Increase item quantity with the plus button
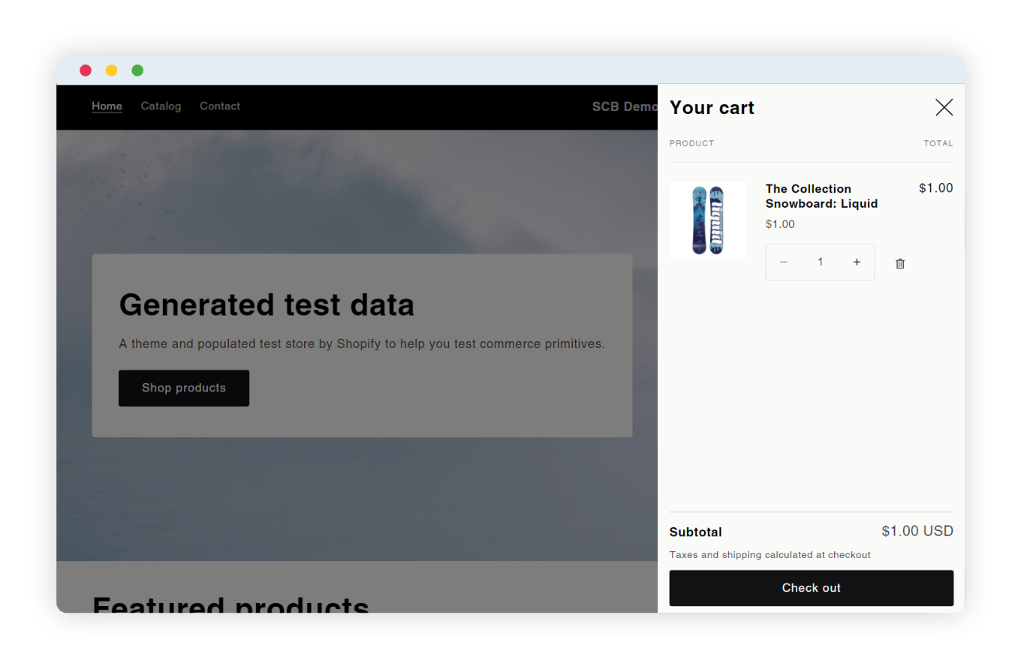 point(857,262)
